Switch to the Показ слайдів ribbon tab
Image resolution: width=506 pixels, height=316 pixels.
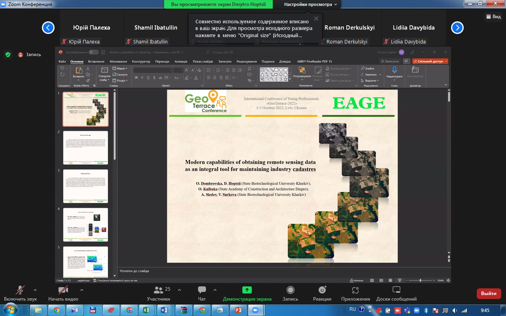[203, 62]
